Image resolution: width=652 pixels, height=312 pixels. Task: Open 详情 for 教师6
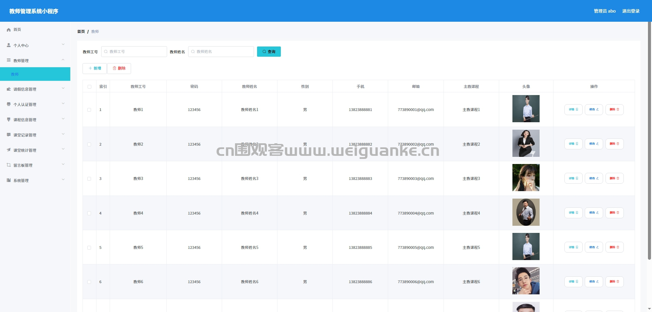[x=573, y=282]
